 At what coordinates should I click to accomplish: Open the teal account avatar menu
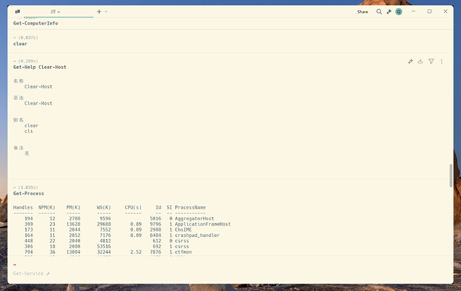pos(399,12)
